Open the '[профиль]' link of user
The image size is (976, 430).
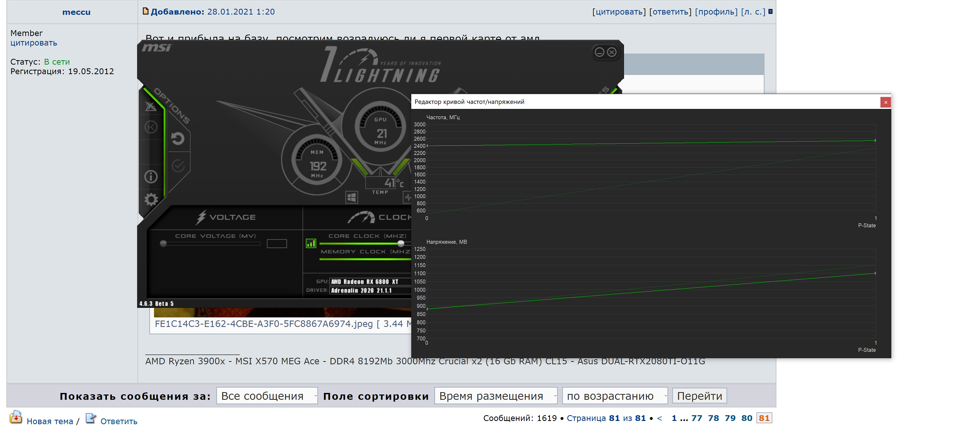coord(716,12)
